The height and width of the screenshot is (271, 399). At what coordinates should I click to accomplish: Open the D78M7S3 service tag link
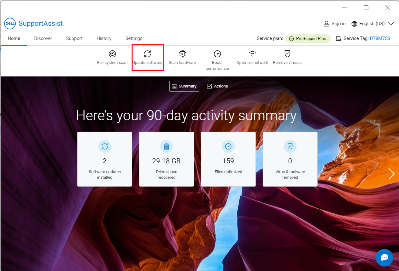[380, 38]
